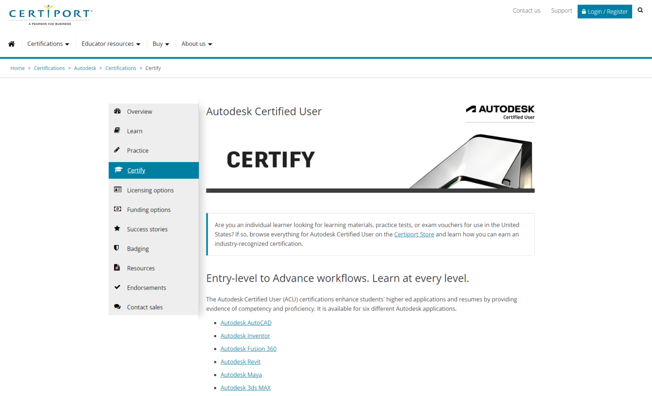Follow the Certiport Store link
Viewport: 652px width, 396px height.
(x=414, y=234)
